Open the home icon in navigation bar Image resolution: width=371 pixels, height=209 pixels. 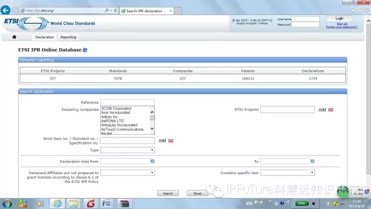[14, 37]
